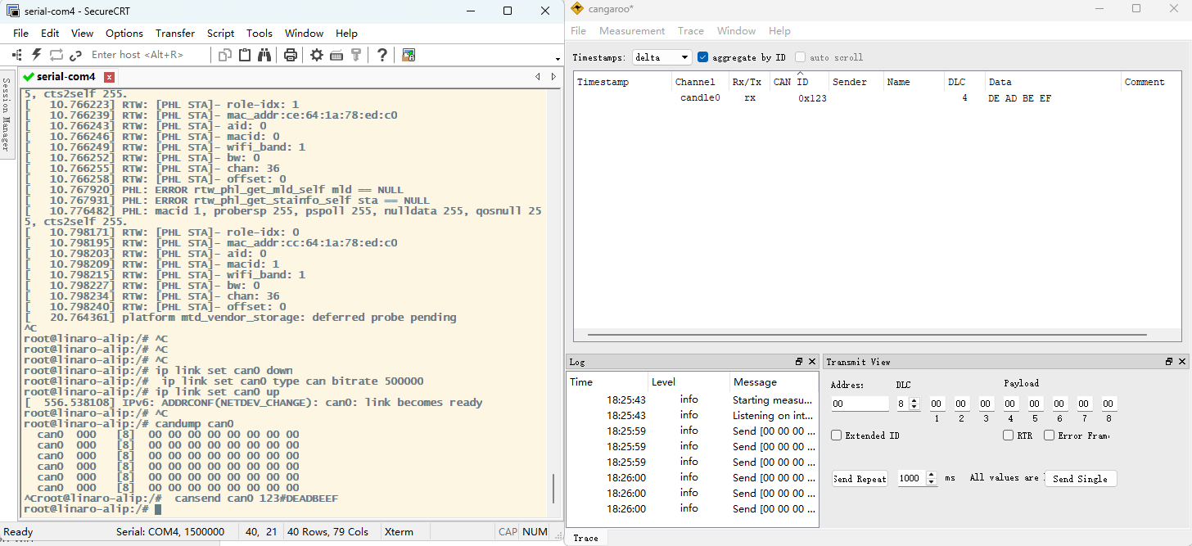Close the serial-com4 tab

(109, 77)
